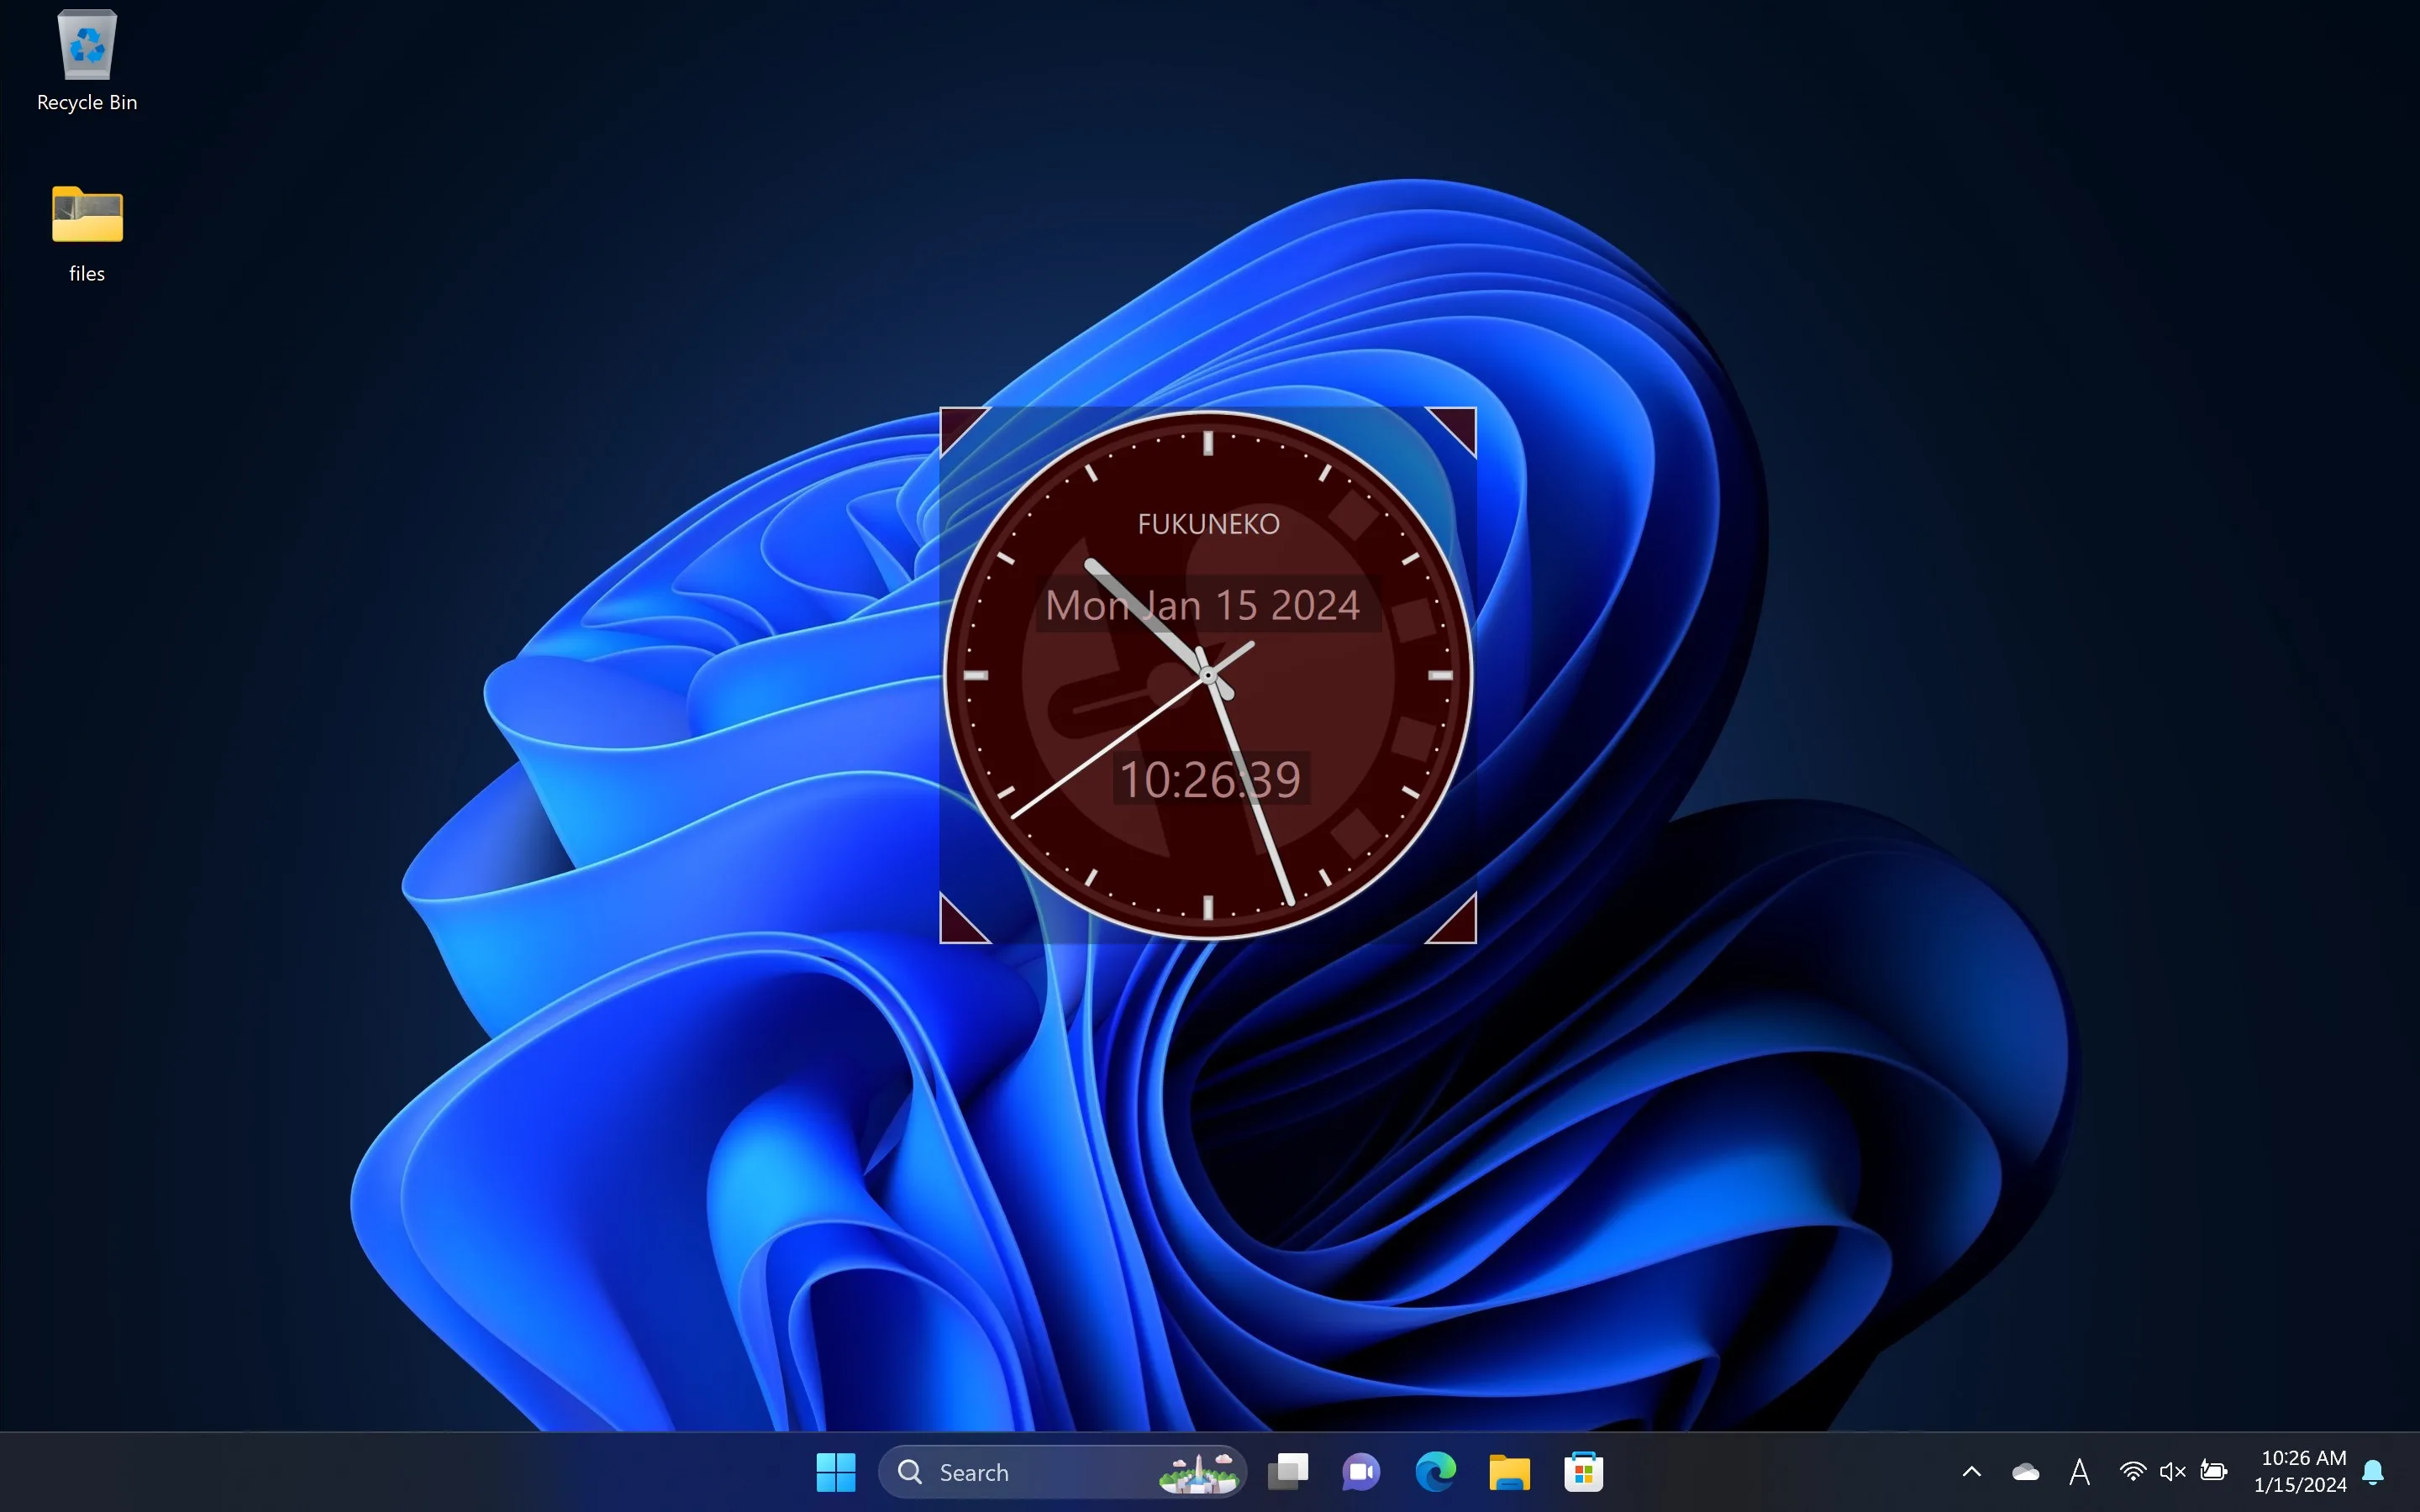The image size is (2420, 1512).
Task: Click the Mon Jan 15 2024 date text
Action: (1203, 605)
